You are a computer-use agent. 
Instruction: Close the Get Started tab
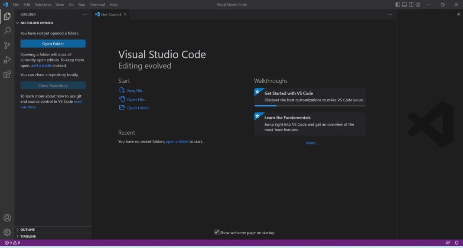pos(125,14)
